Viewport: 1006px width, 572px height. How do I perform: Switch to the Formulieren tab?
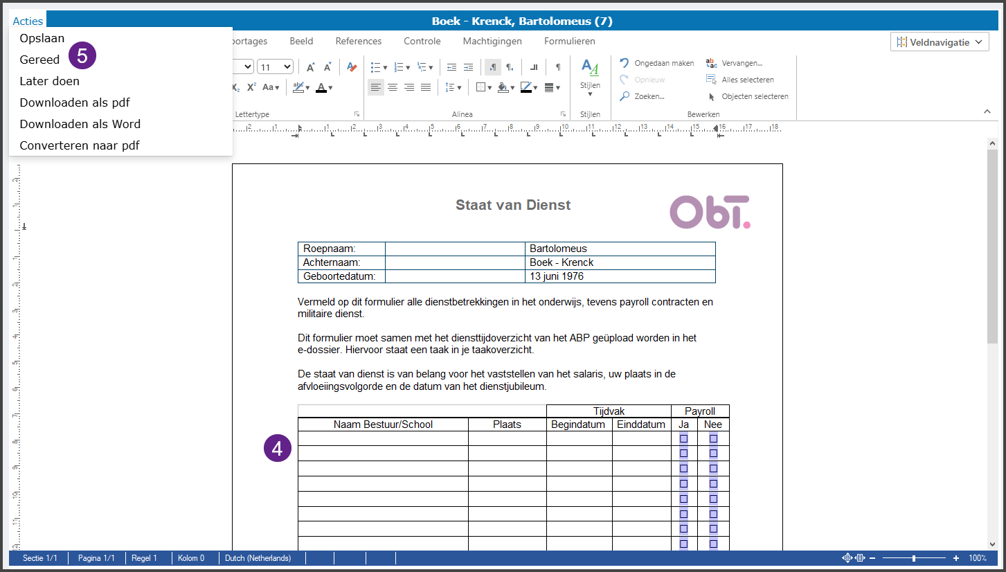(x=570, y=41)
